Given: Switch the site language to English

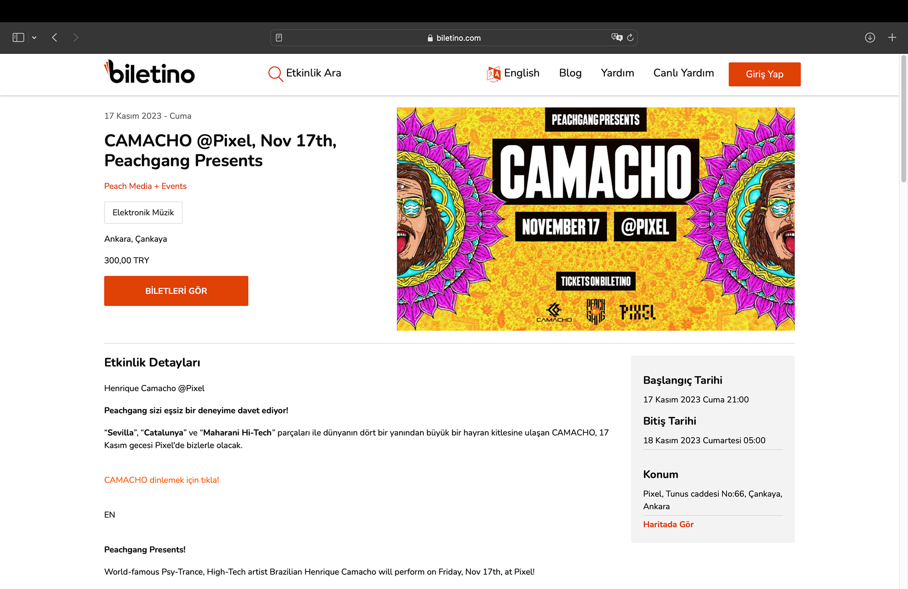Looking at the screenshot, I should point(514,73).
